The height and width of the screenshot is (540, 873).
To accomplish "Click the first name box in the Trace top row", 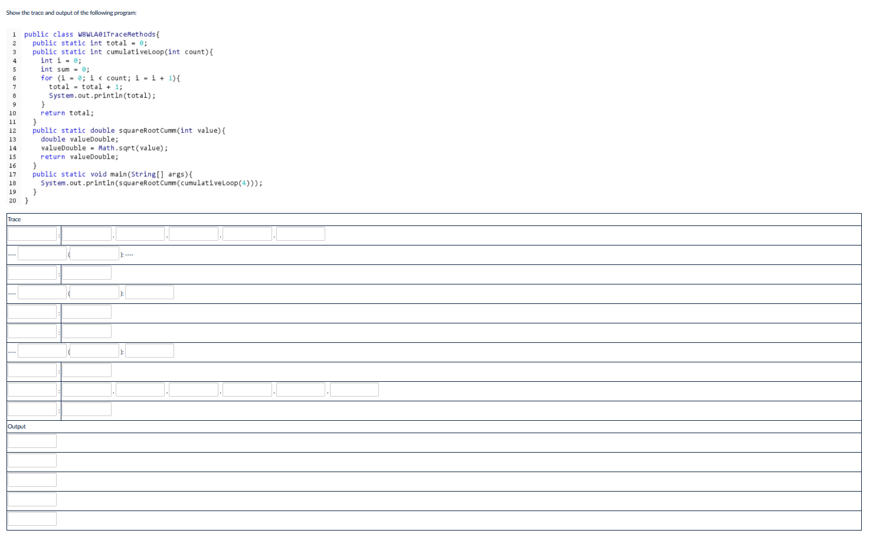I will coord(32,233).
